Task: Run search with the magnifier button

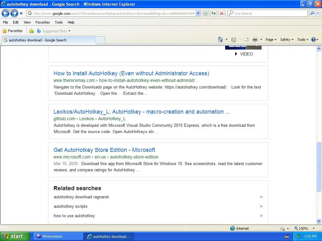Action: click(x=312, y=13)
